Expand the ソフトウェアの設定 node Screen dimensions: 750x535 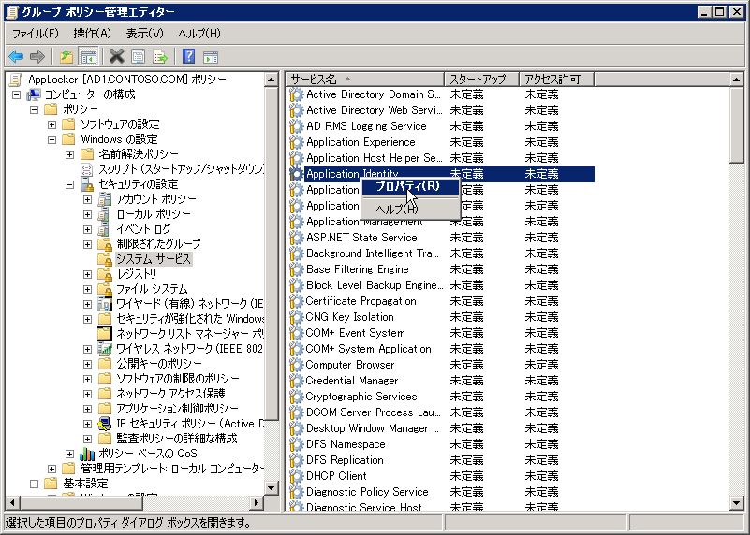coord(51,124)
